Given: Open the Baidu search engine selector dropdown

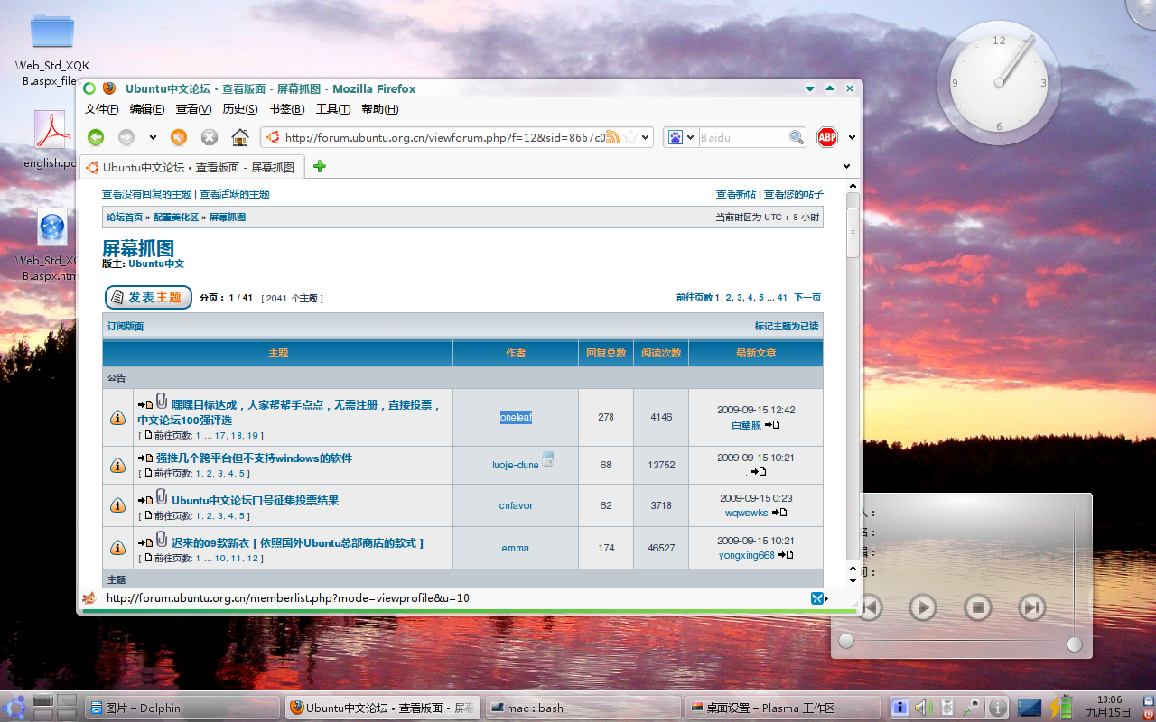Looking at the screenshot, I should (682, 137).
